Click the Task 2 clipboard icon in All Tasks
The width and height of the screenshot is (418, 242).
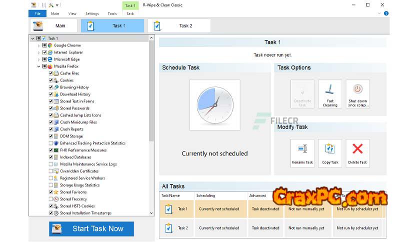pos(168,228)
